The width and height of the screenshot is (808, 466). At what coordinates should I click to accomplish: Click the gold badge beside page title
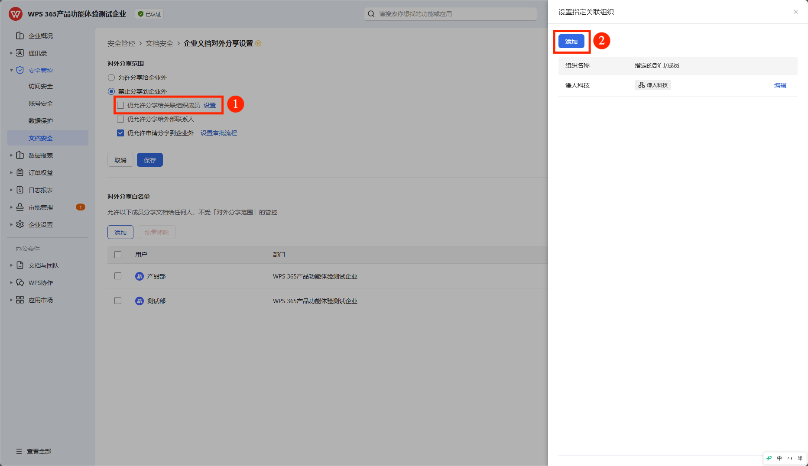(x=258, y=43)
